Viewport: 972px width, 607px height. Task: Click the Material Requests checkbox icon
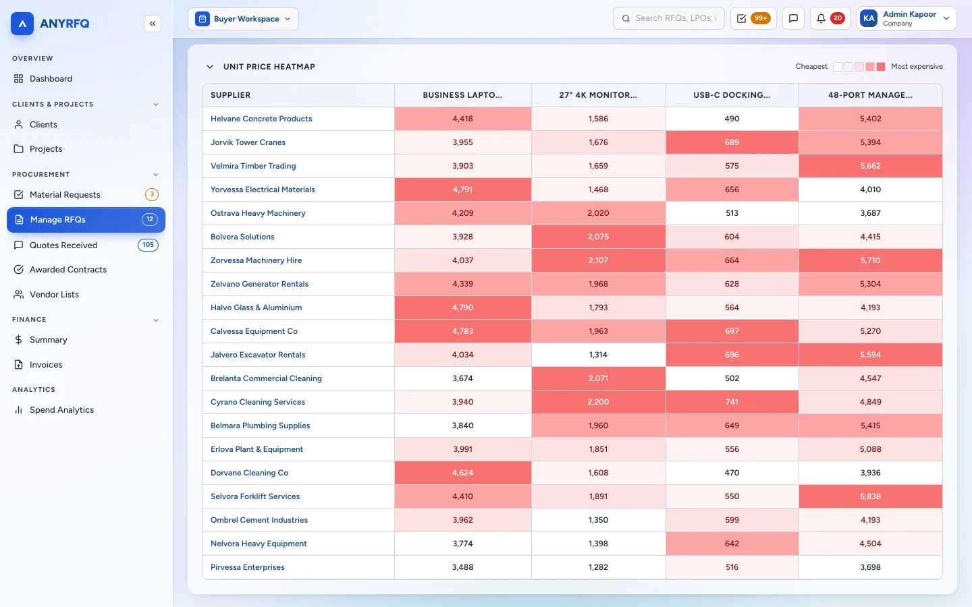19,195
